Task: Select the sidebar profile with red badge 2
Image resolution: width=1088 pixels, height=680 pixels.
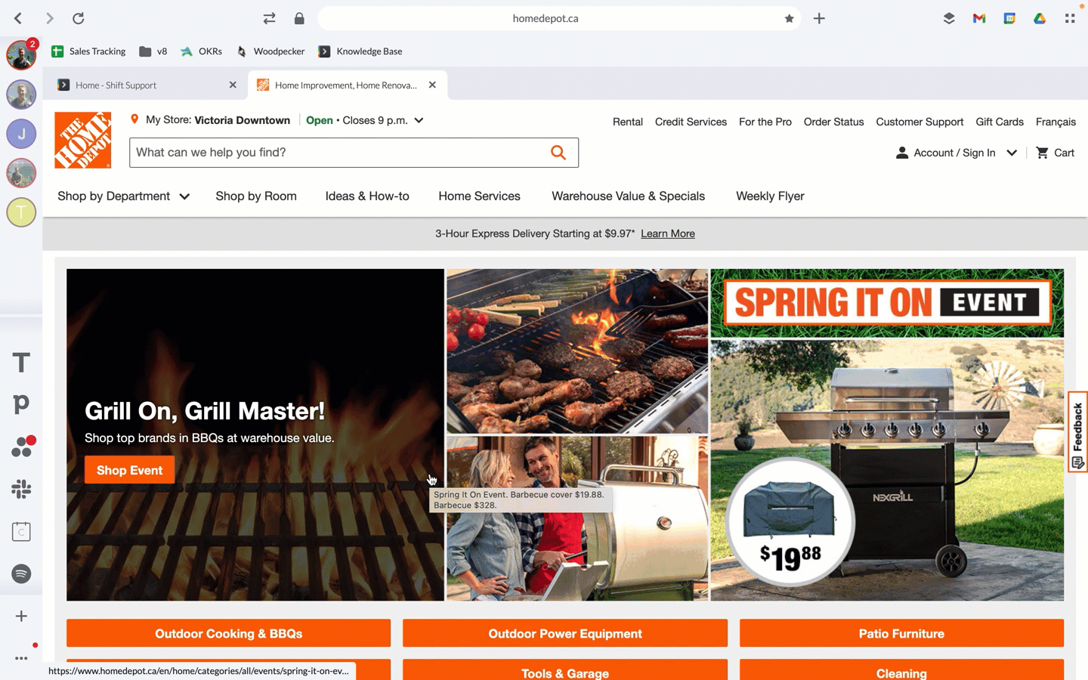Action: pyautogui.click(x=21, y=55)
